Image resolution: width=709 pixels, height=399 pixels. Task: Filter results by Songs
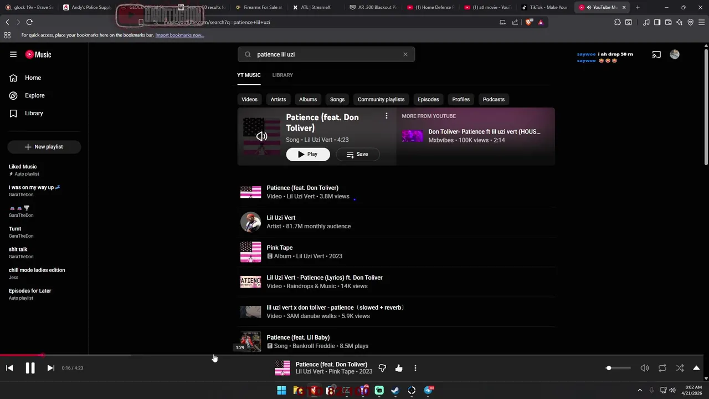(337, 99)
